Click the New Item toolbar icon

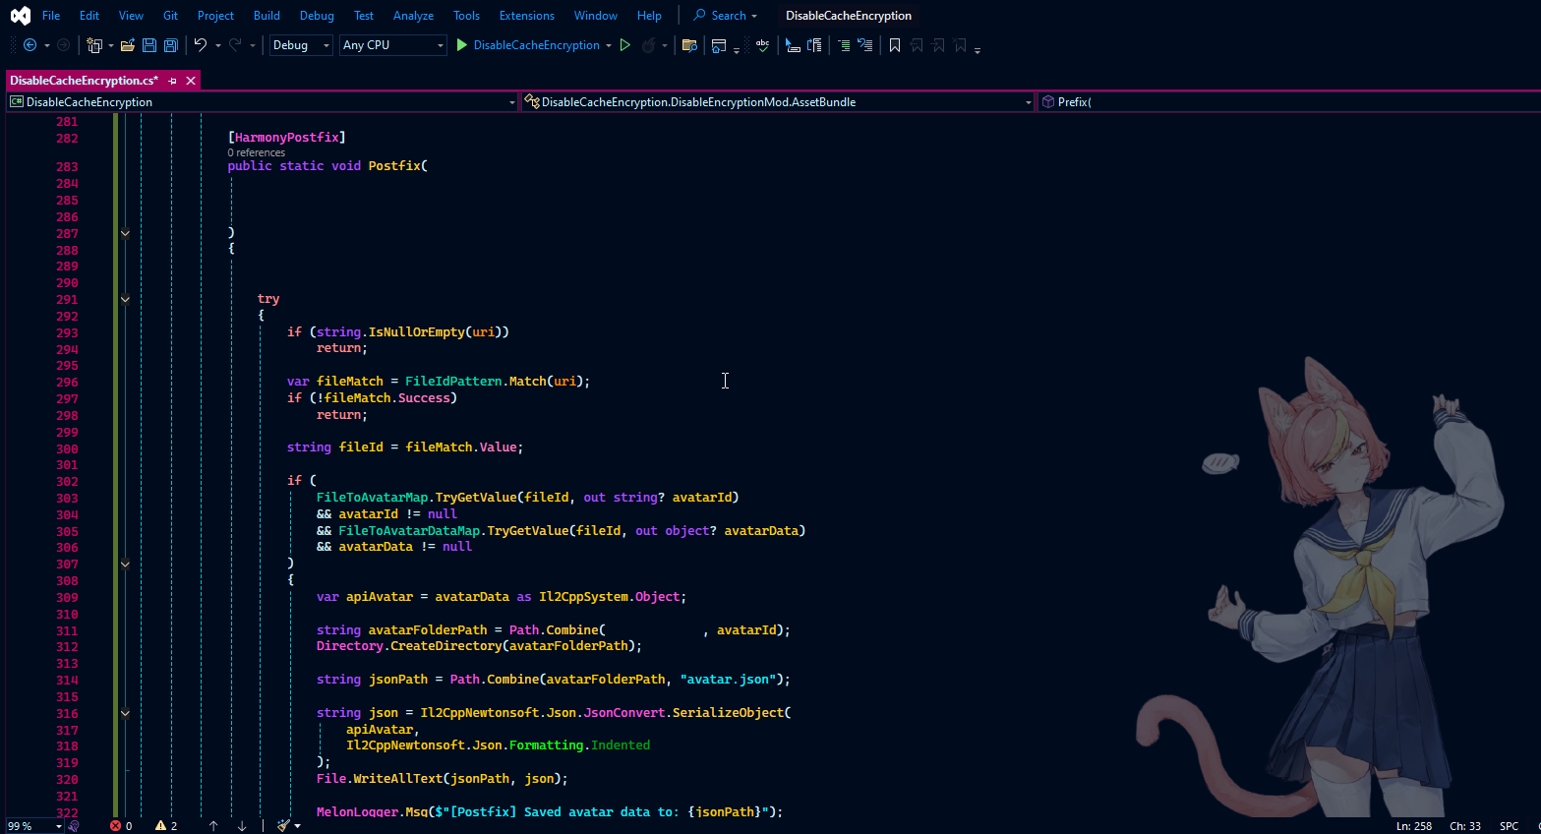point(94,45)
